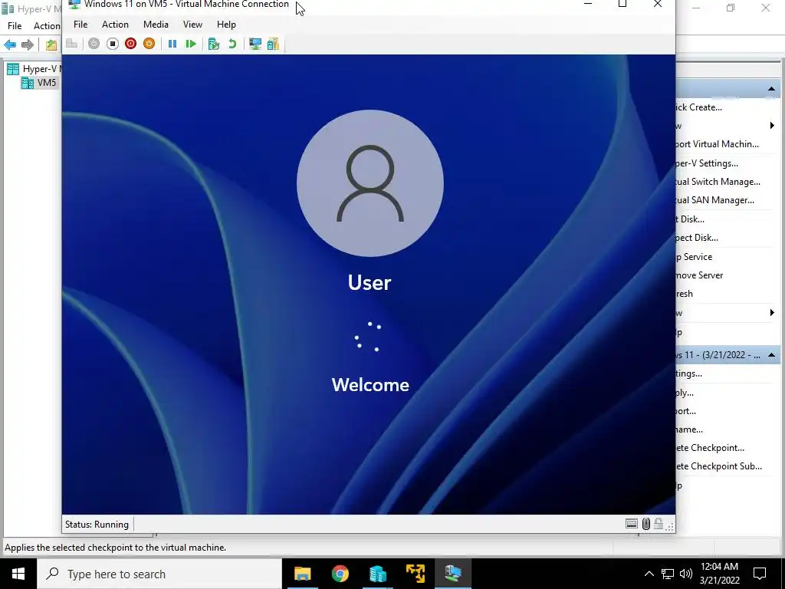
Task: Select the Hyper-V Manager root node
Action: (x=42, y=69)
